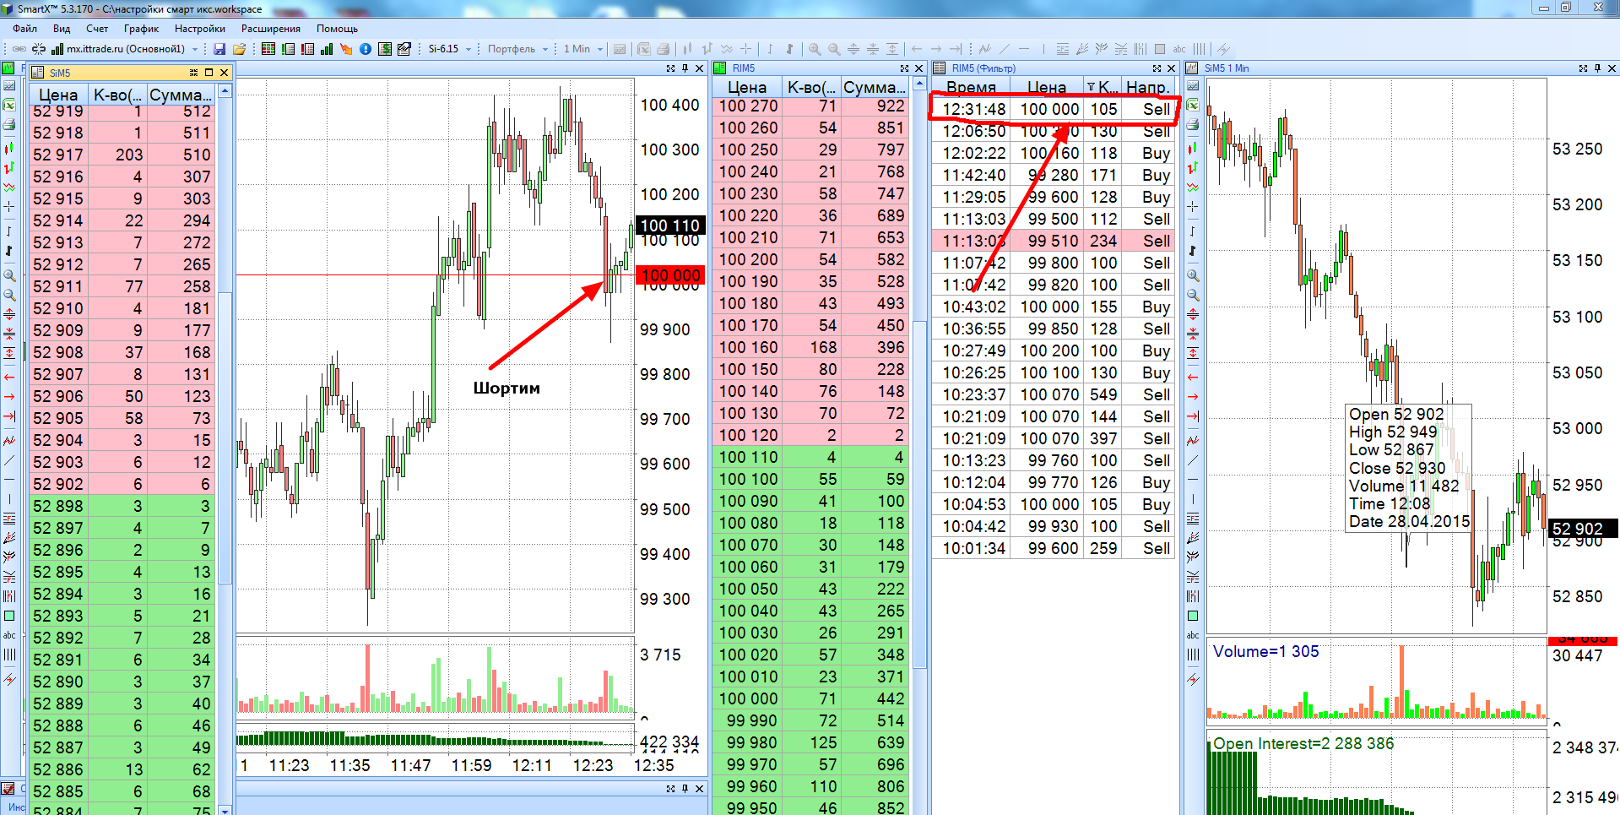Select zigzag line chart type in SiM5 1 Min toolbar
This screenshot has height=815, width=1620.
click(x=1193, y=187)
